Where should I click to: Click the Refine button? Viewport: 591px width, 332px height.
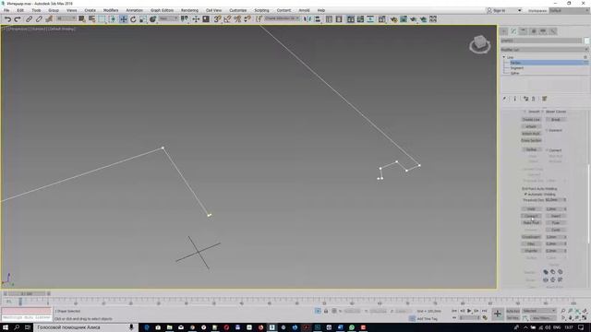(x=531, y=149)
